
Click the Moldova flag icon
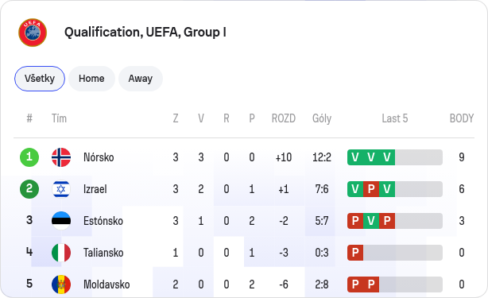(x=61, y=284)
